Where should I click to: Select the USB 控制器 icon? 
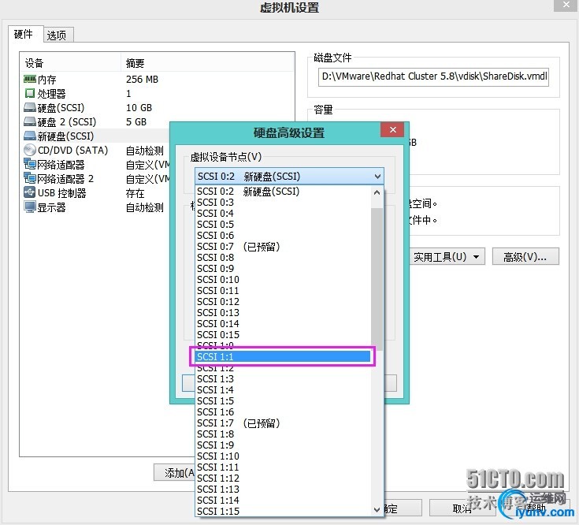click(30, 192)
